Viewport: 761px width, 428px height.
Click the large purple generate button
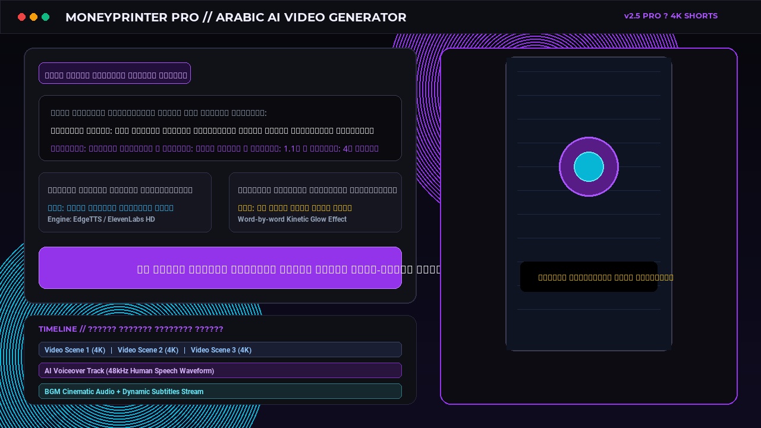(x=220, y=267)
